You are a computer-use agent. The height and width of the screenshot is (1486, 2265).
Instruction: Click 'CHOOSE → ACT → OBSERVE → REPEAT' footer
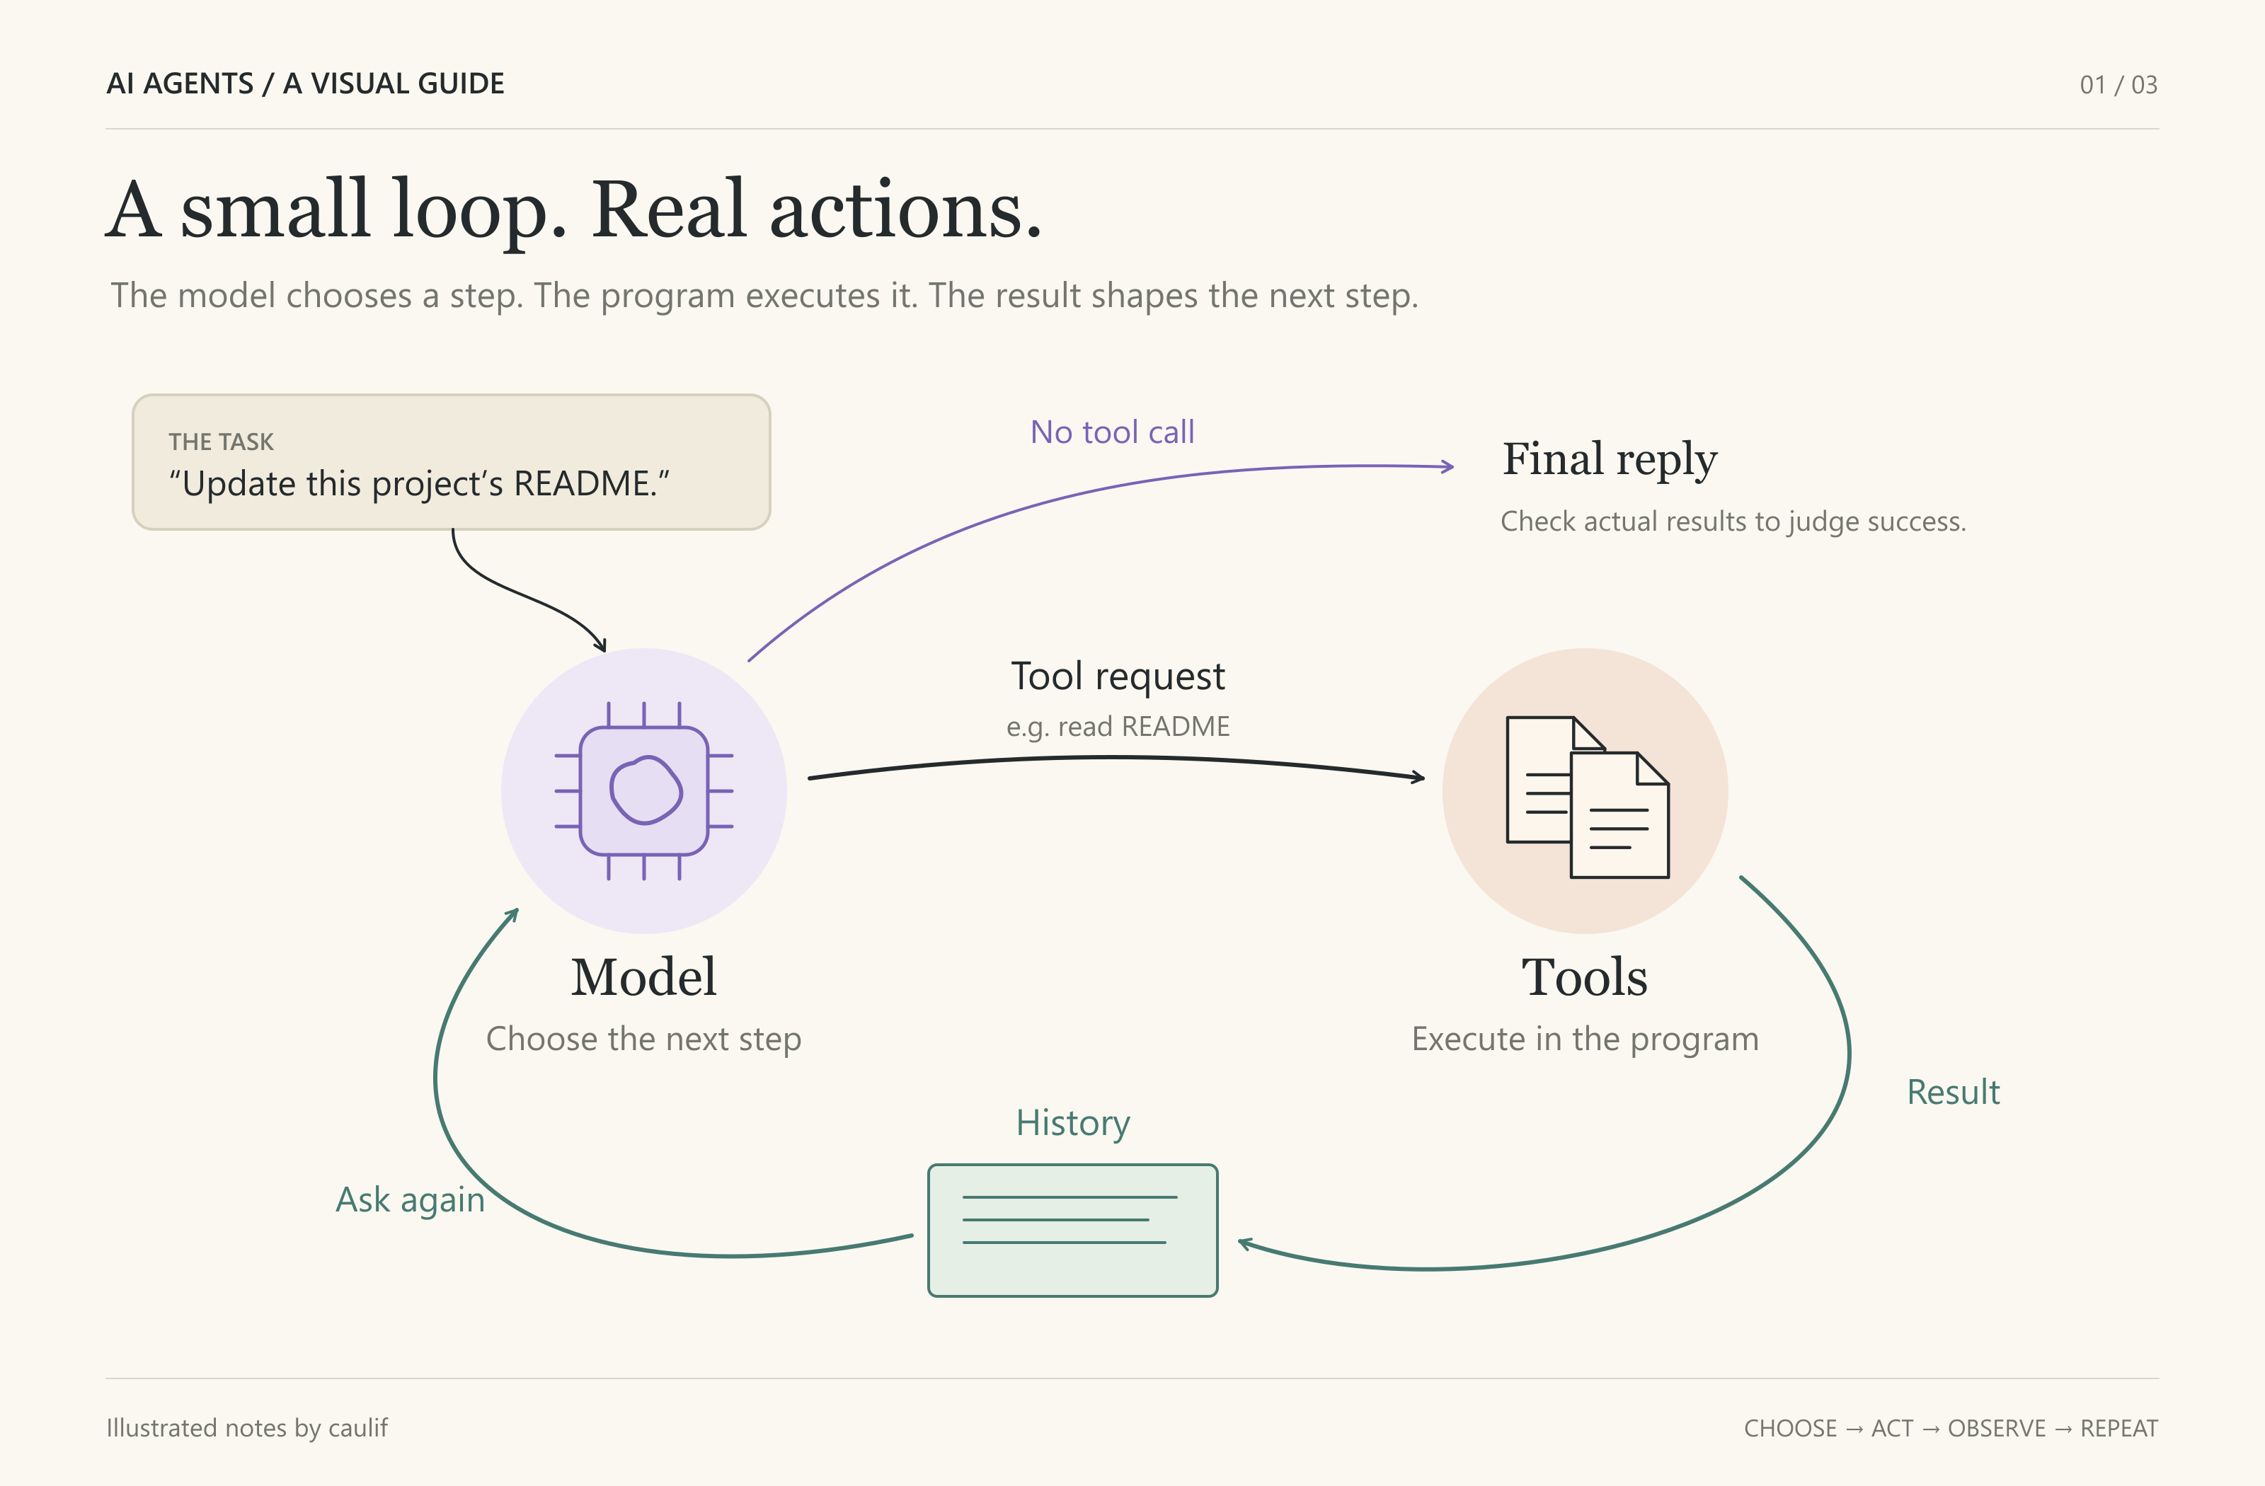1951,1428
